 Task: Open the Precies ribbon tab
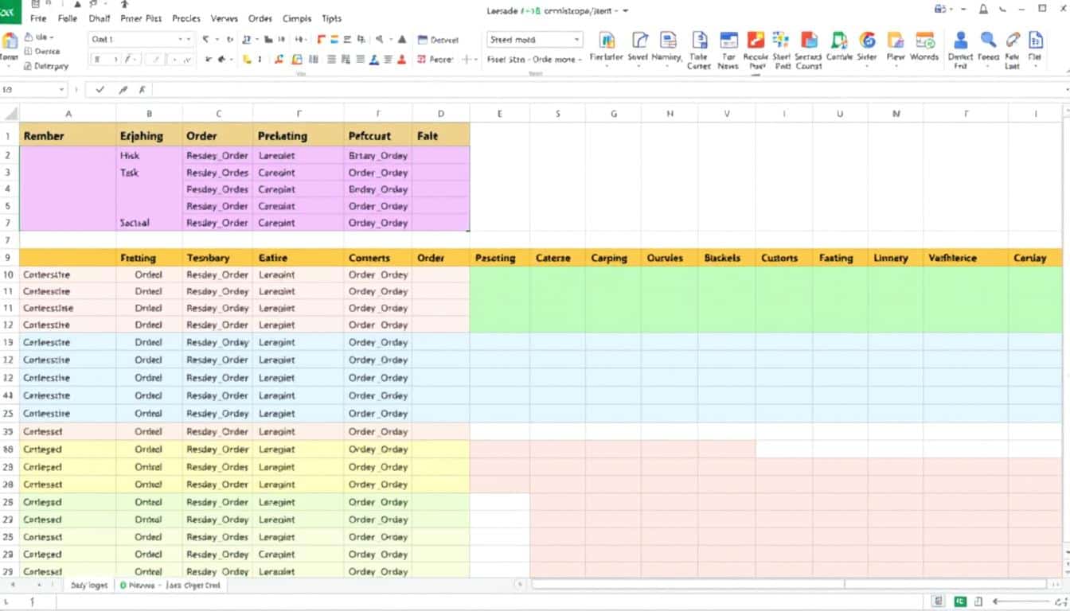point(186,18)
